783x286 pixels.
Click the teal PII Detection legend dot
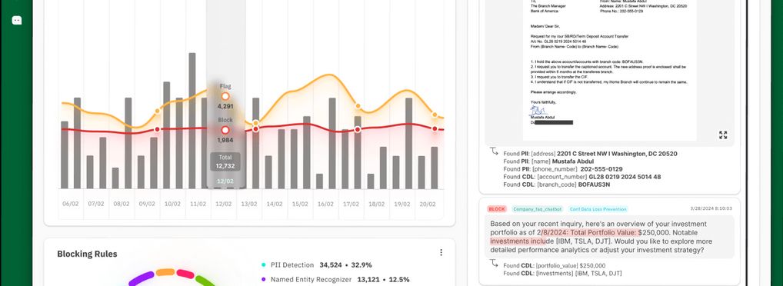pos(263,265)
